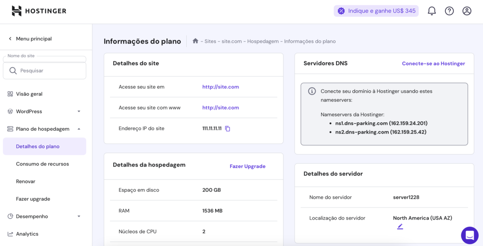Click the Analytics chart icon
483x246 pixels.
coord(10,234)
